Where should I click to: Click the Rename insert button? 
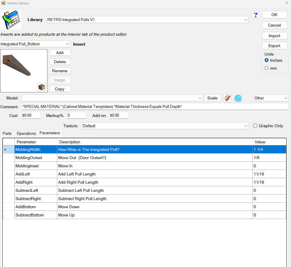pyautogui.click(x=60, y=71)
